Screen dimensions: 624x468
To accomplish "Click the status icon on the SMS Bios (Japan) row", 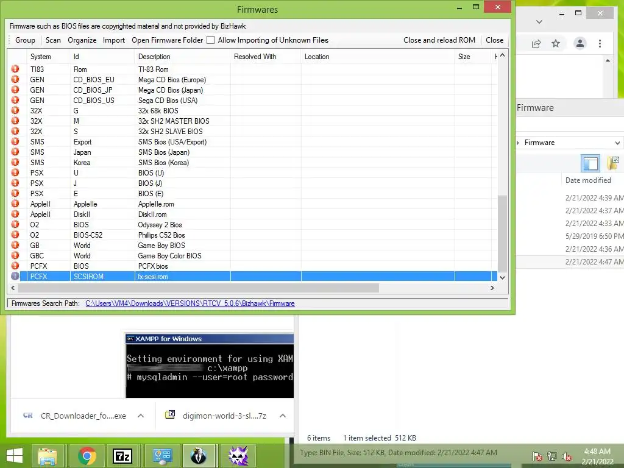I will [15, 152].
